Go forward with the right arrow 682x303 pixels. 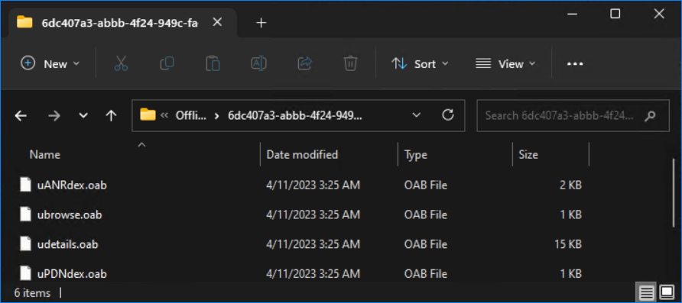(x=54, y=115)
